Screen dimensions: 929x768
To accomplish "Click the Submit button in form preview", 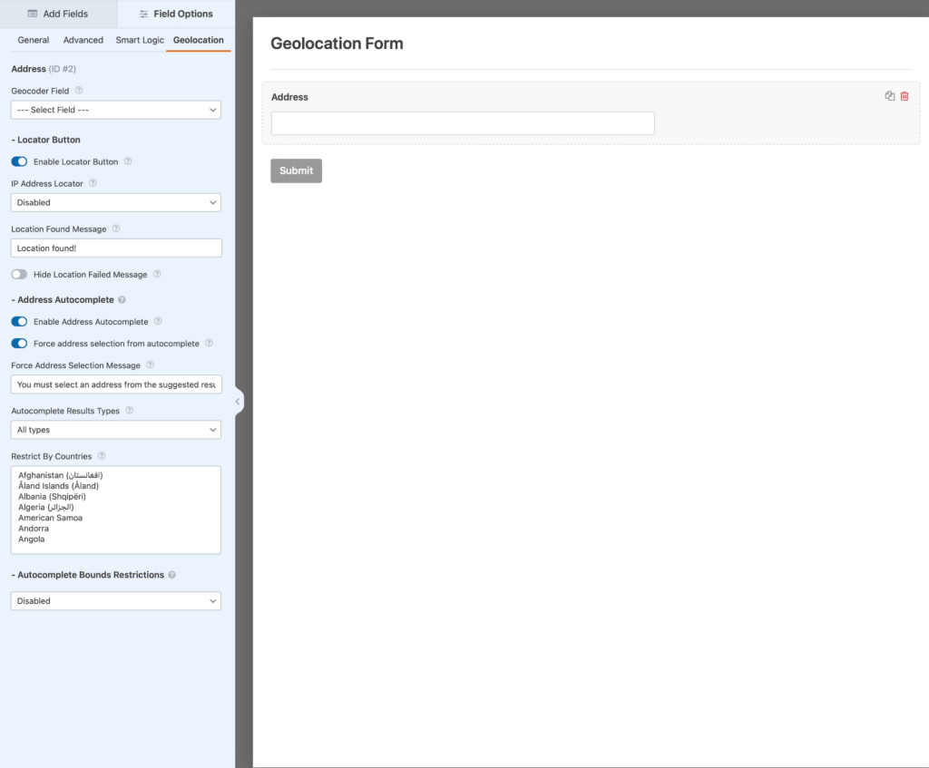I will coord(297,170).
